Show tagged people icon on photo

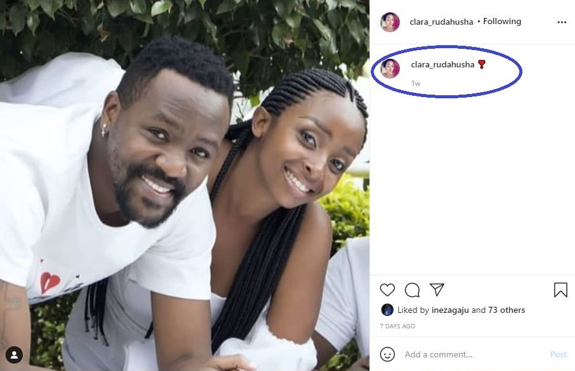point(14,355)
